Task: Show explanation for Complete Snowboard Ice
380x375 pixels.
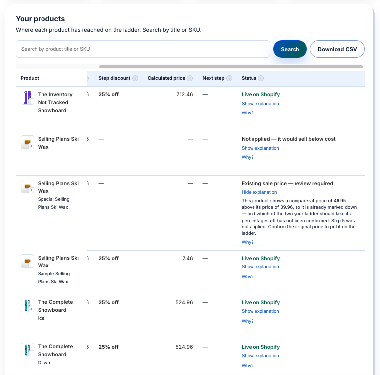Action: point(260,311)
